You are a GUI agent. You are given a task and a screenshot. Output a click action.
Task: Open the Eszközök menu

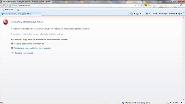173,14
